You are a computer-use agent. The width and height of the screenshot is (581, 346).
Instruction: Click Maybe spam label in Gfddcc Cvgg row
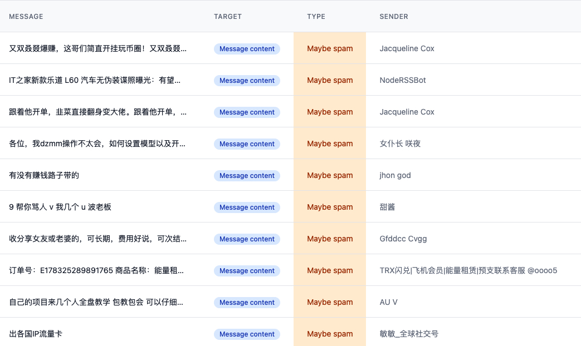coord(330,239)
